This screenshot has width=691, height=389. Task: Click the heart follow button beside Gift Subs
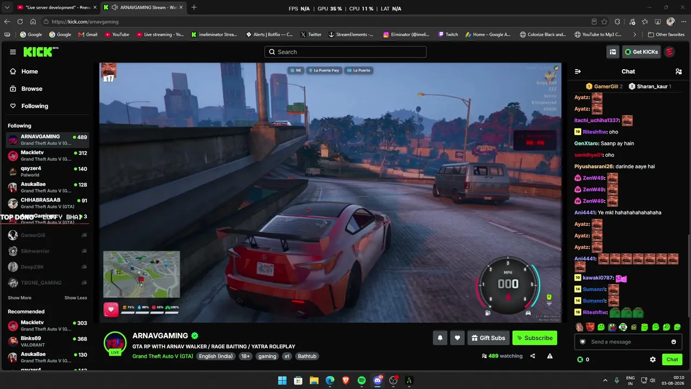pos(457,338)
